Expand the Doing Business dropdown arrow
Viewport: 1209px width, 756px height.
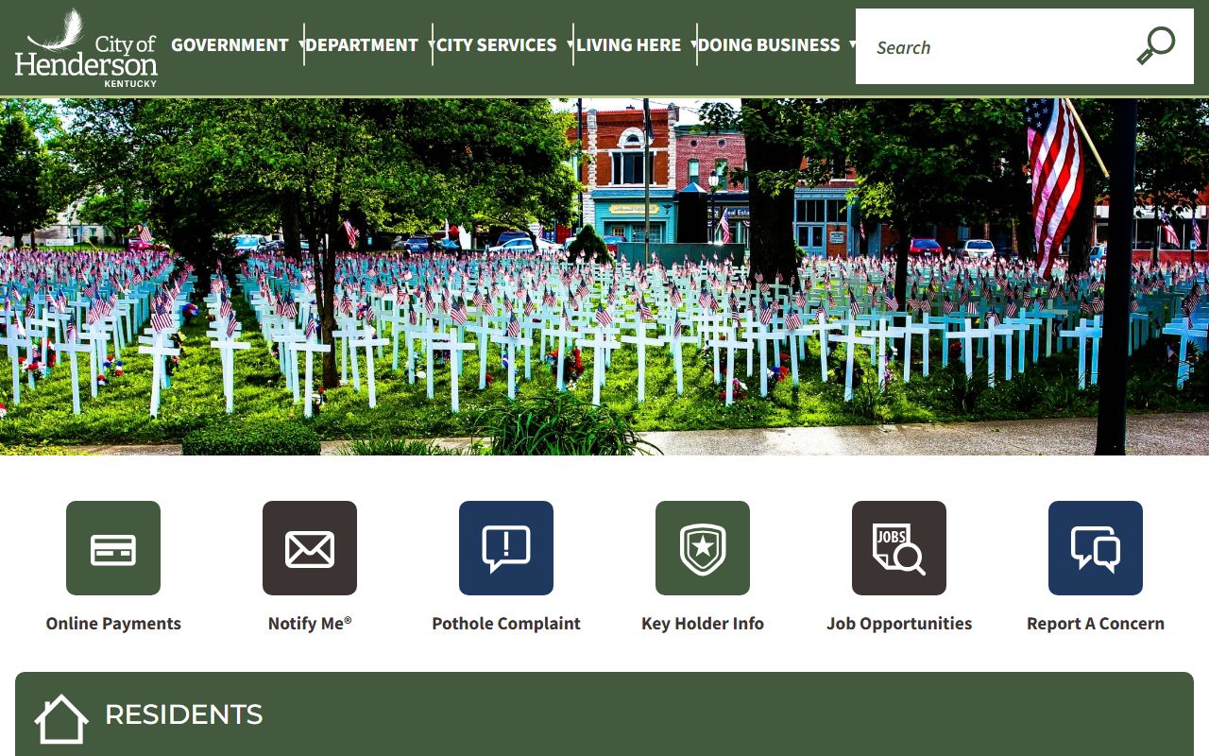point(852,45)
